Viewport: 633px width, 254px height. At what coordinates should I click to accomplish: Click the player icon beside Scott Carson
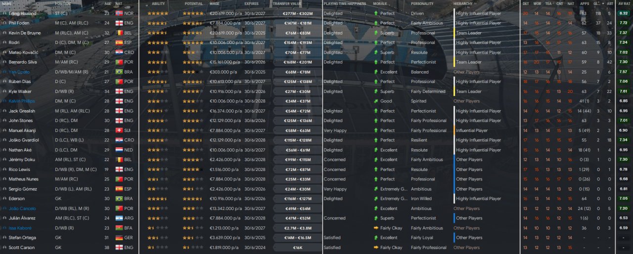click(4, 248)
